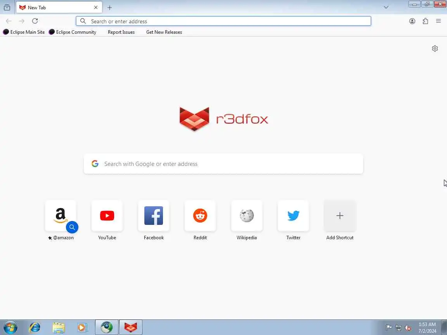This screenshot has height=335, width=447.
Task: Click the r3dfox taskbar button
Action: coord(130,327)
